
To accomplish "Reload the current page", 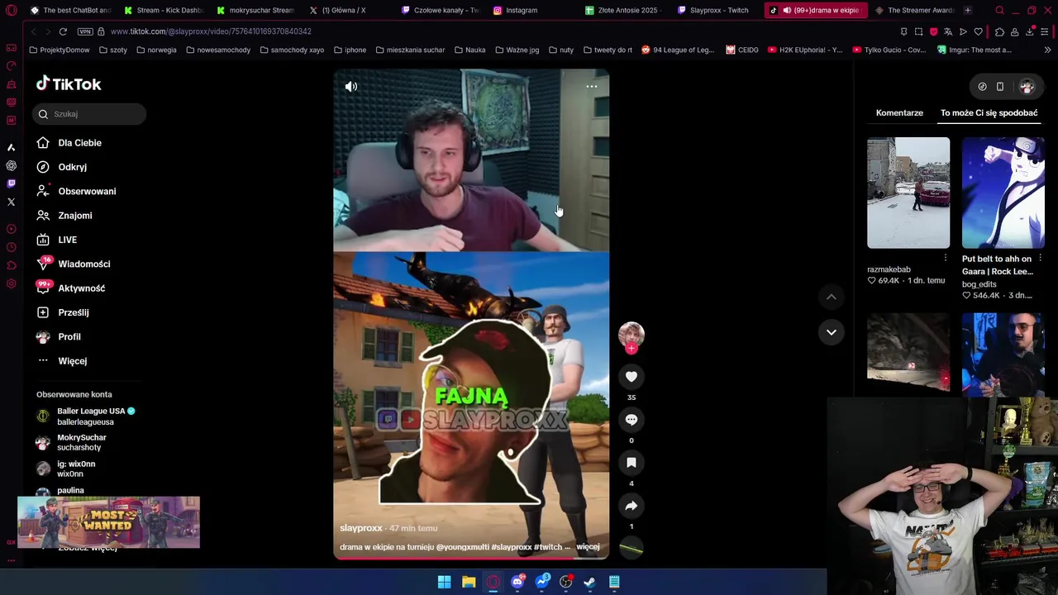I will click(x=63, y=31).
